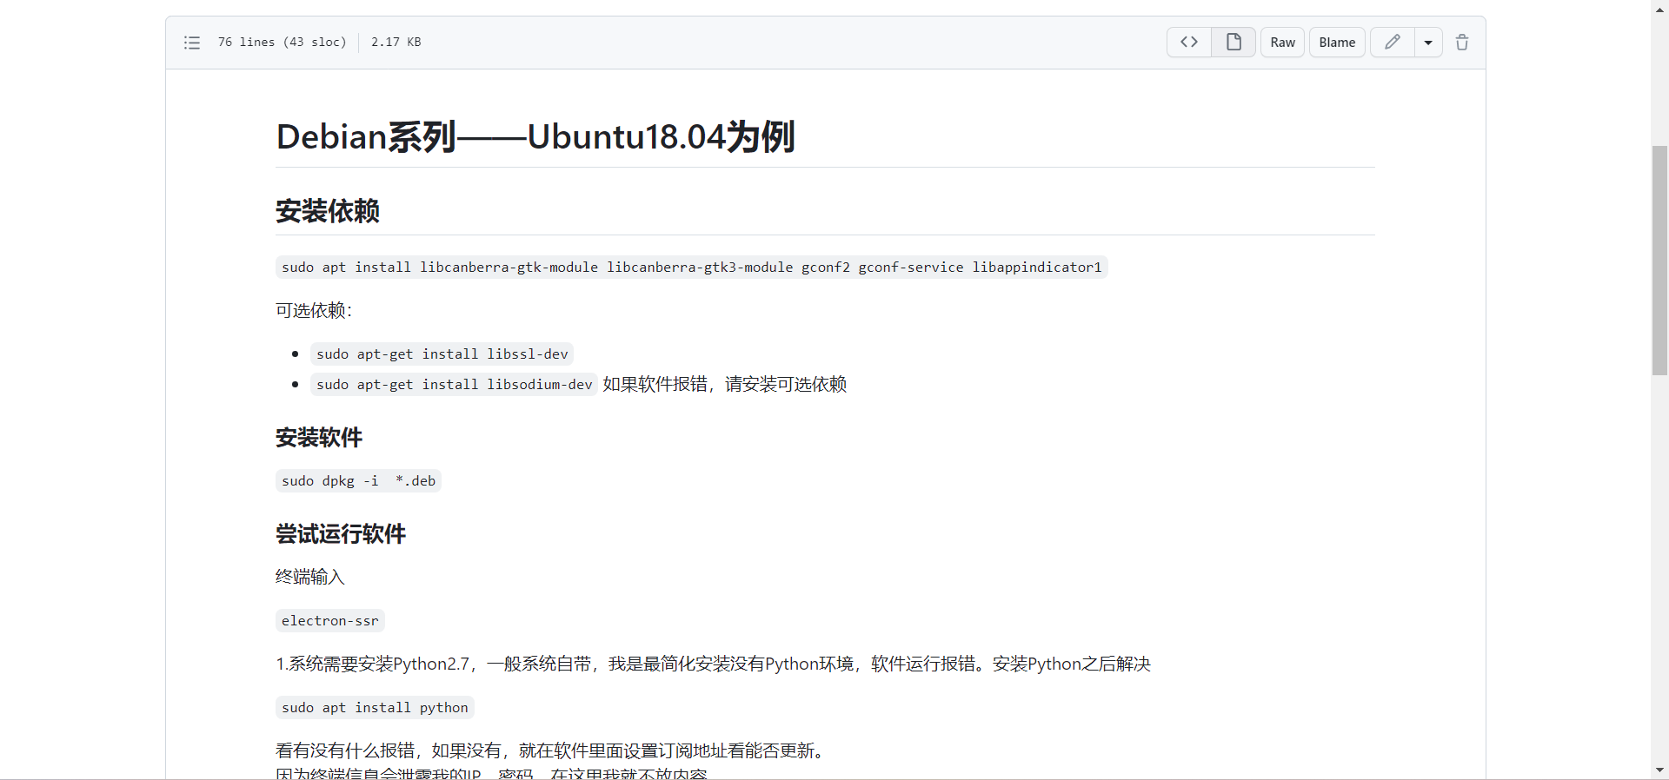Viewport: 1669px width, 780px height.
Task: Click the Debian系列 Ubuntu18.04 main heading
Action: click(x=535, y=137)
